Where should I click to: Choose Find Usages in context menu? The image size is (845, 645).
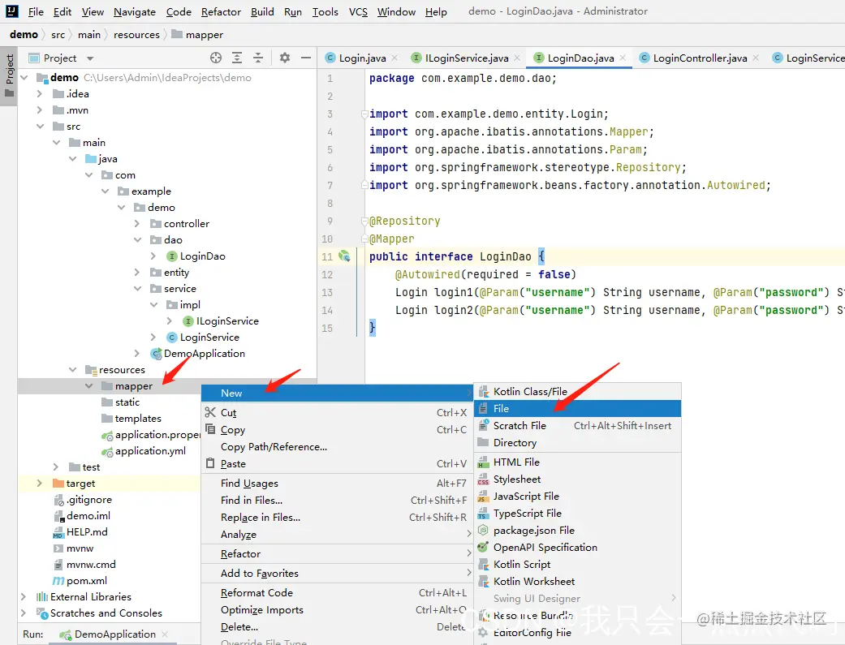coord(336,484)
